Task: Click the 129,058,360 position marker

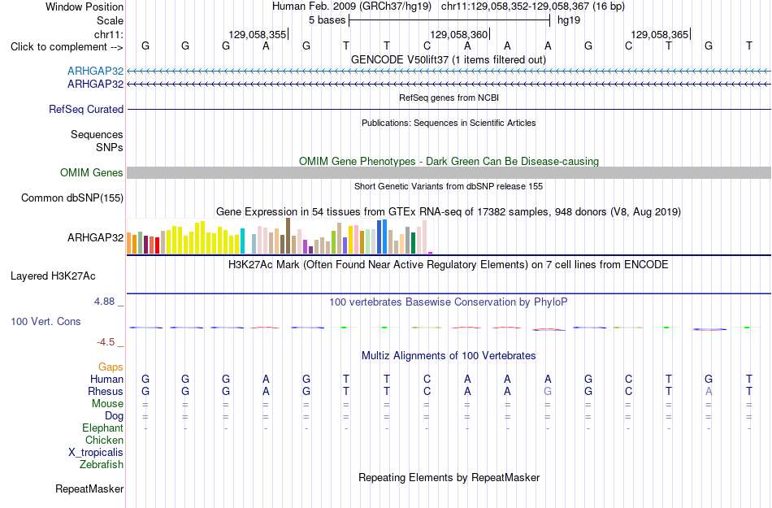Action: 459,34
